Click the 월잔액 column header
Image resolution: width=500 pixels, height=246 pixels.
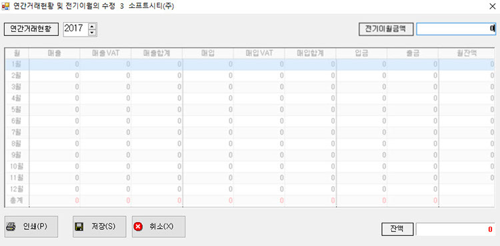coord(467,53)
